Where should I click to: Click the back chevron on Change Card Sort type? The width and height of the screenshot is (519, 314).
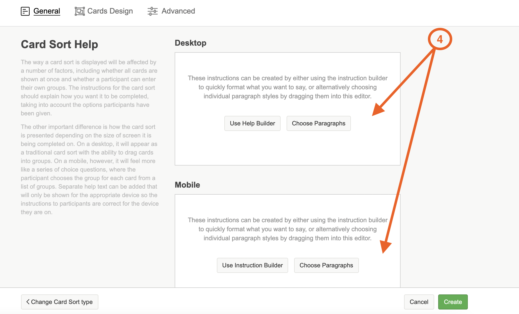point(28,302)
